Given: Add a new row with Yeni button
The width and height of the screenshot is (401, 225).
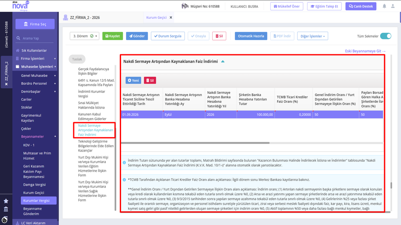Looking at the screenshot, I should click(133, 80).
